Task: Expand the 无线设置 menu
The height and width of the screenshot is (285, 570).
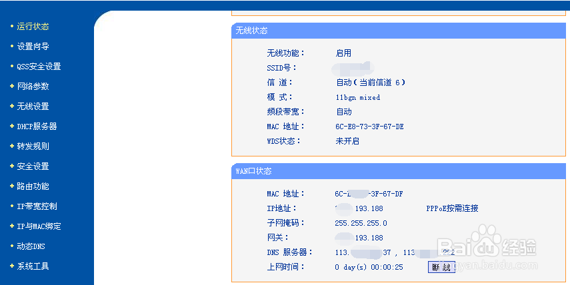Action: (x=33, y=107)
